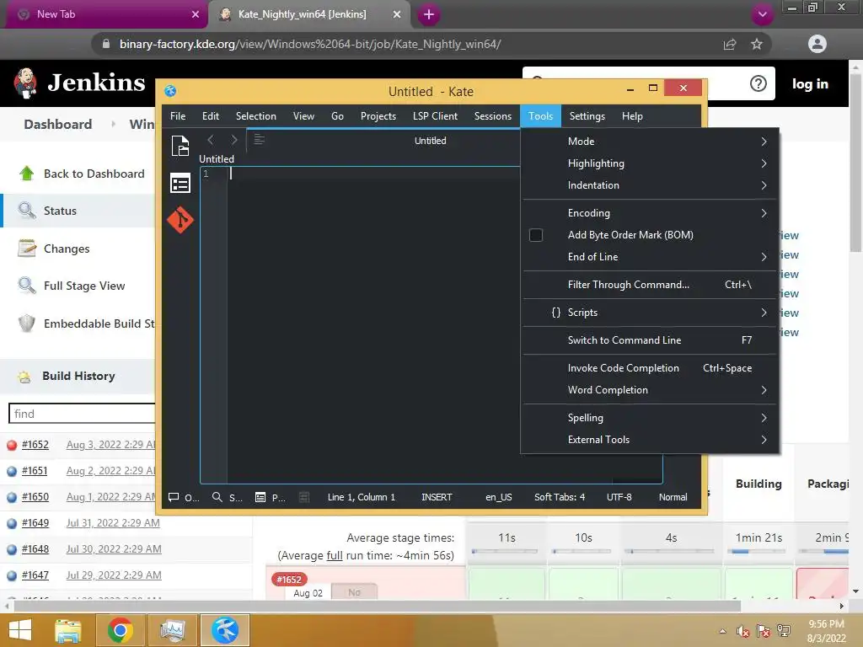Open the Soft Tabs: 4 indentation selector
The image size is (863, 647).
click(560, 497)
